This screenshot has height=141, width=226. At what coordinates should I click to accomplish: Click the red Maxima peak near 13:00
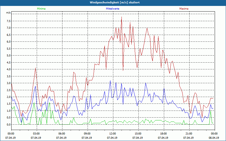pos(121,17)
